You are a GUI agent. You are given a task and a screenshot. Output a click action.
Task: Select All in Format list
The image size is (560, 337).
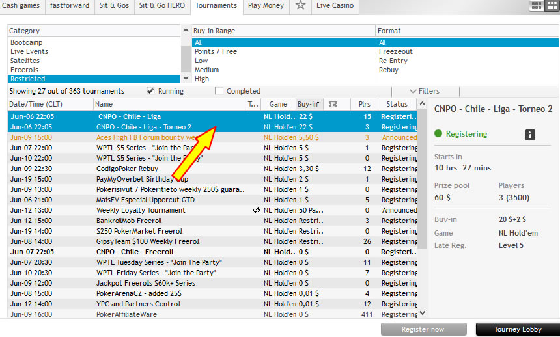467,42
